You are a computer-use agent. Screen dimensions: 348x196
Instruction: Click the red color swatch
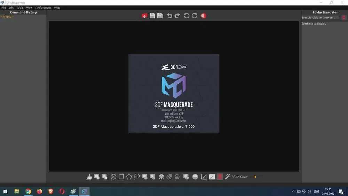click(x=220, y=177)
